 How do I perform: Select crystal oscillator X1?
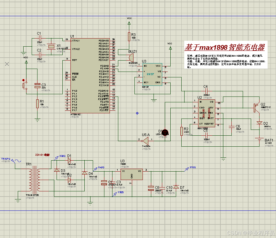(51, 47)
